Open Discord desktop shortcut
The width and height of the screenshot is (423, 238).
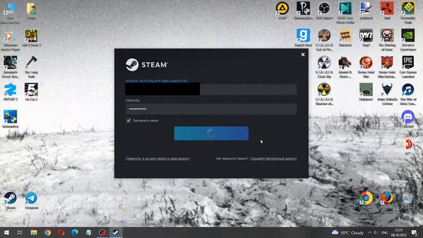pyautogui.click(x=408, y=119)
